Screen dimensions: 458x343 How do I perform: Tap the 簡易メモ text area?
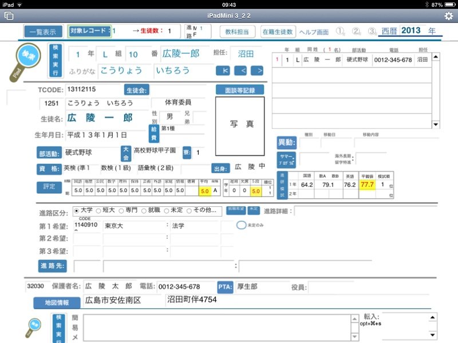click(x=217, y=328)
